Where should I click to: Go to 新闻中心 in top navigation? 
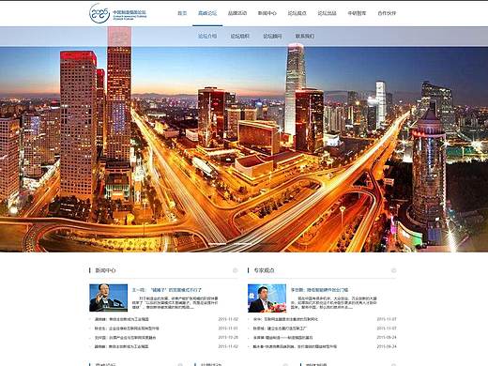pos(267,13)
